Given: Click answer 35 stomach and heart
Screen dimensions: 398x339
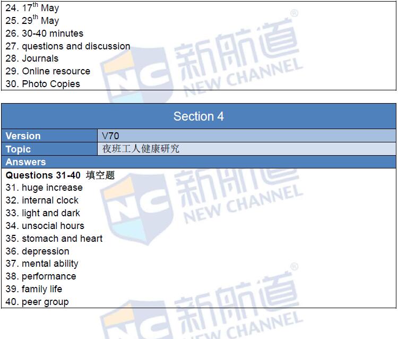Looking at the screenshot, I should 54,239.
